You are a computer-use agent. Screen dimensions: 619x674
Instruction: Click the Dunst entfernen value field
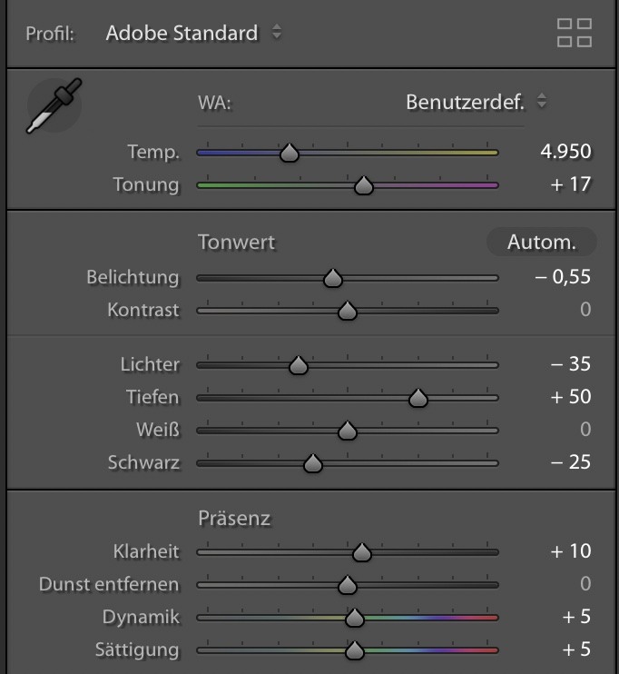pos(585,584)
